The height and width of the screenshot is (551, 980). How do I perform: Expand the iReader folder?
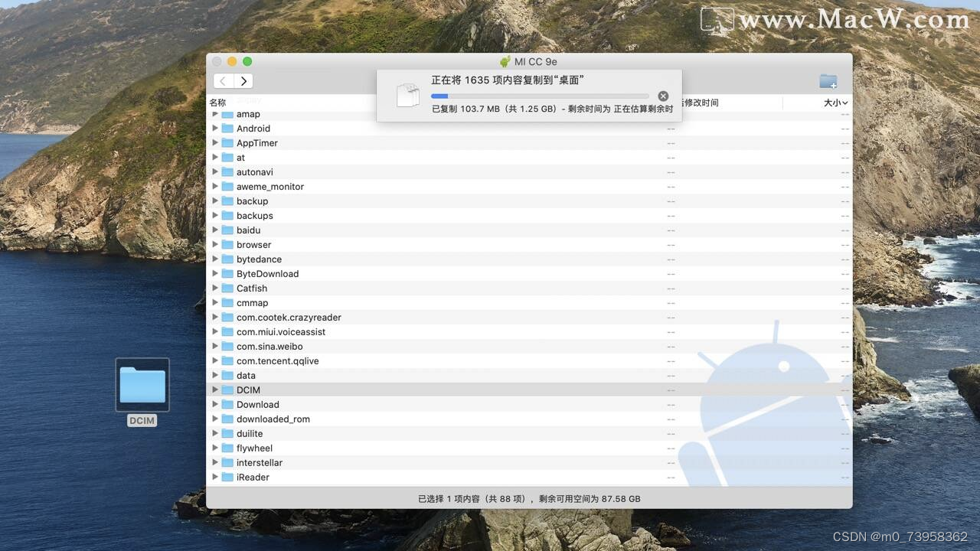215,478
